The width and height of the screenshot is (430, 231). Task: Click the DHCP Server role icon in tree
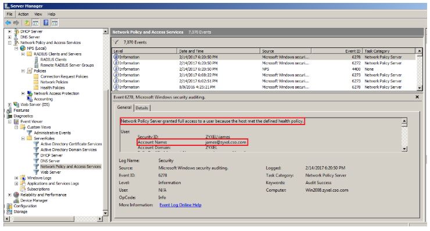16,31
